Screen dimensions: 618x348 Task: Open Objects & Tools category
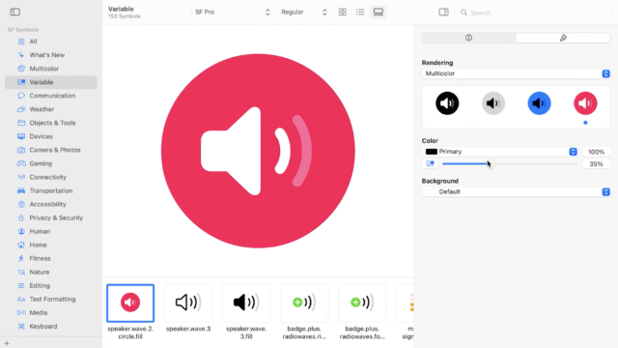[51, 123]
